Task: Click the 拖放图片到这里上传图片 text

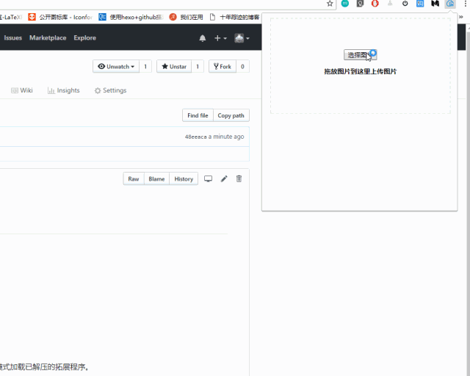Action: click(x=361, y=71)
